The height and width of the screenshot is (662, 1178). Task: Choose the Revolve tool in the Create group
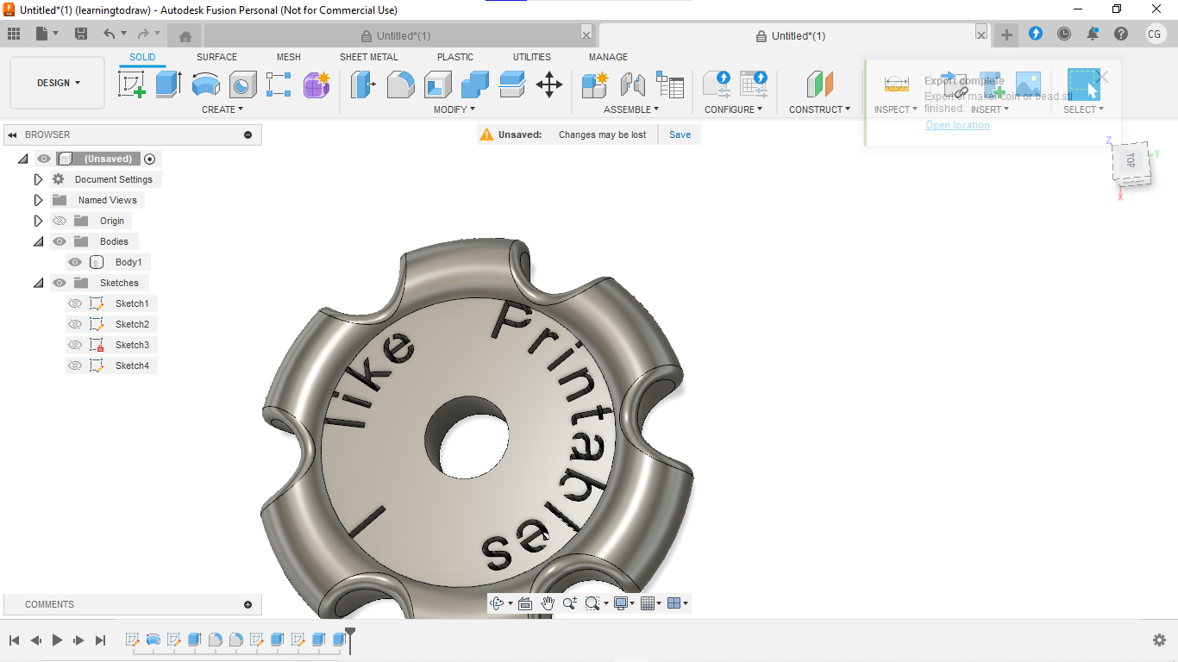205,84
